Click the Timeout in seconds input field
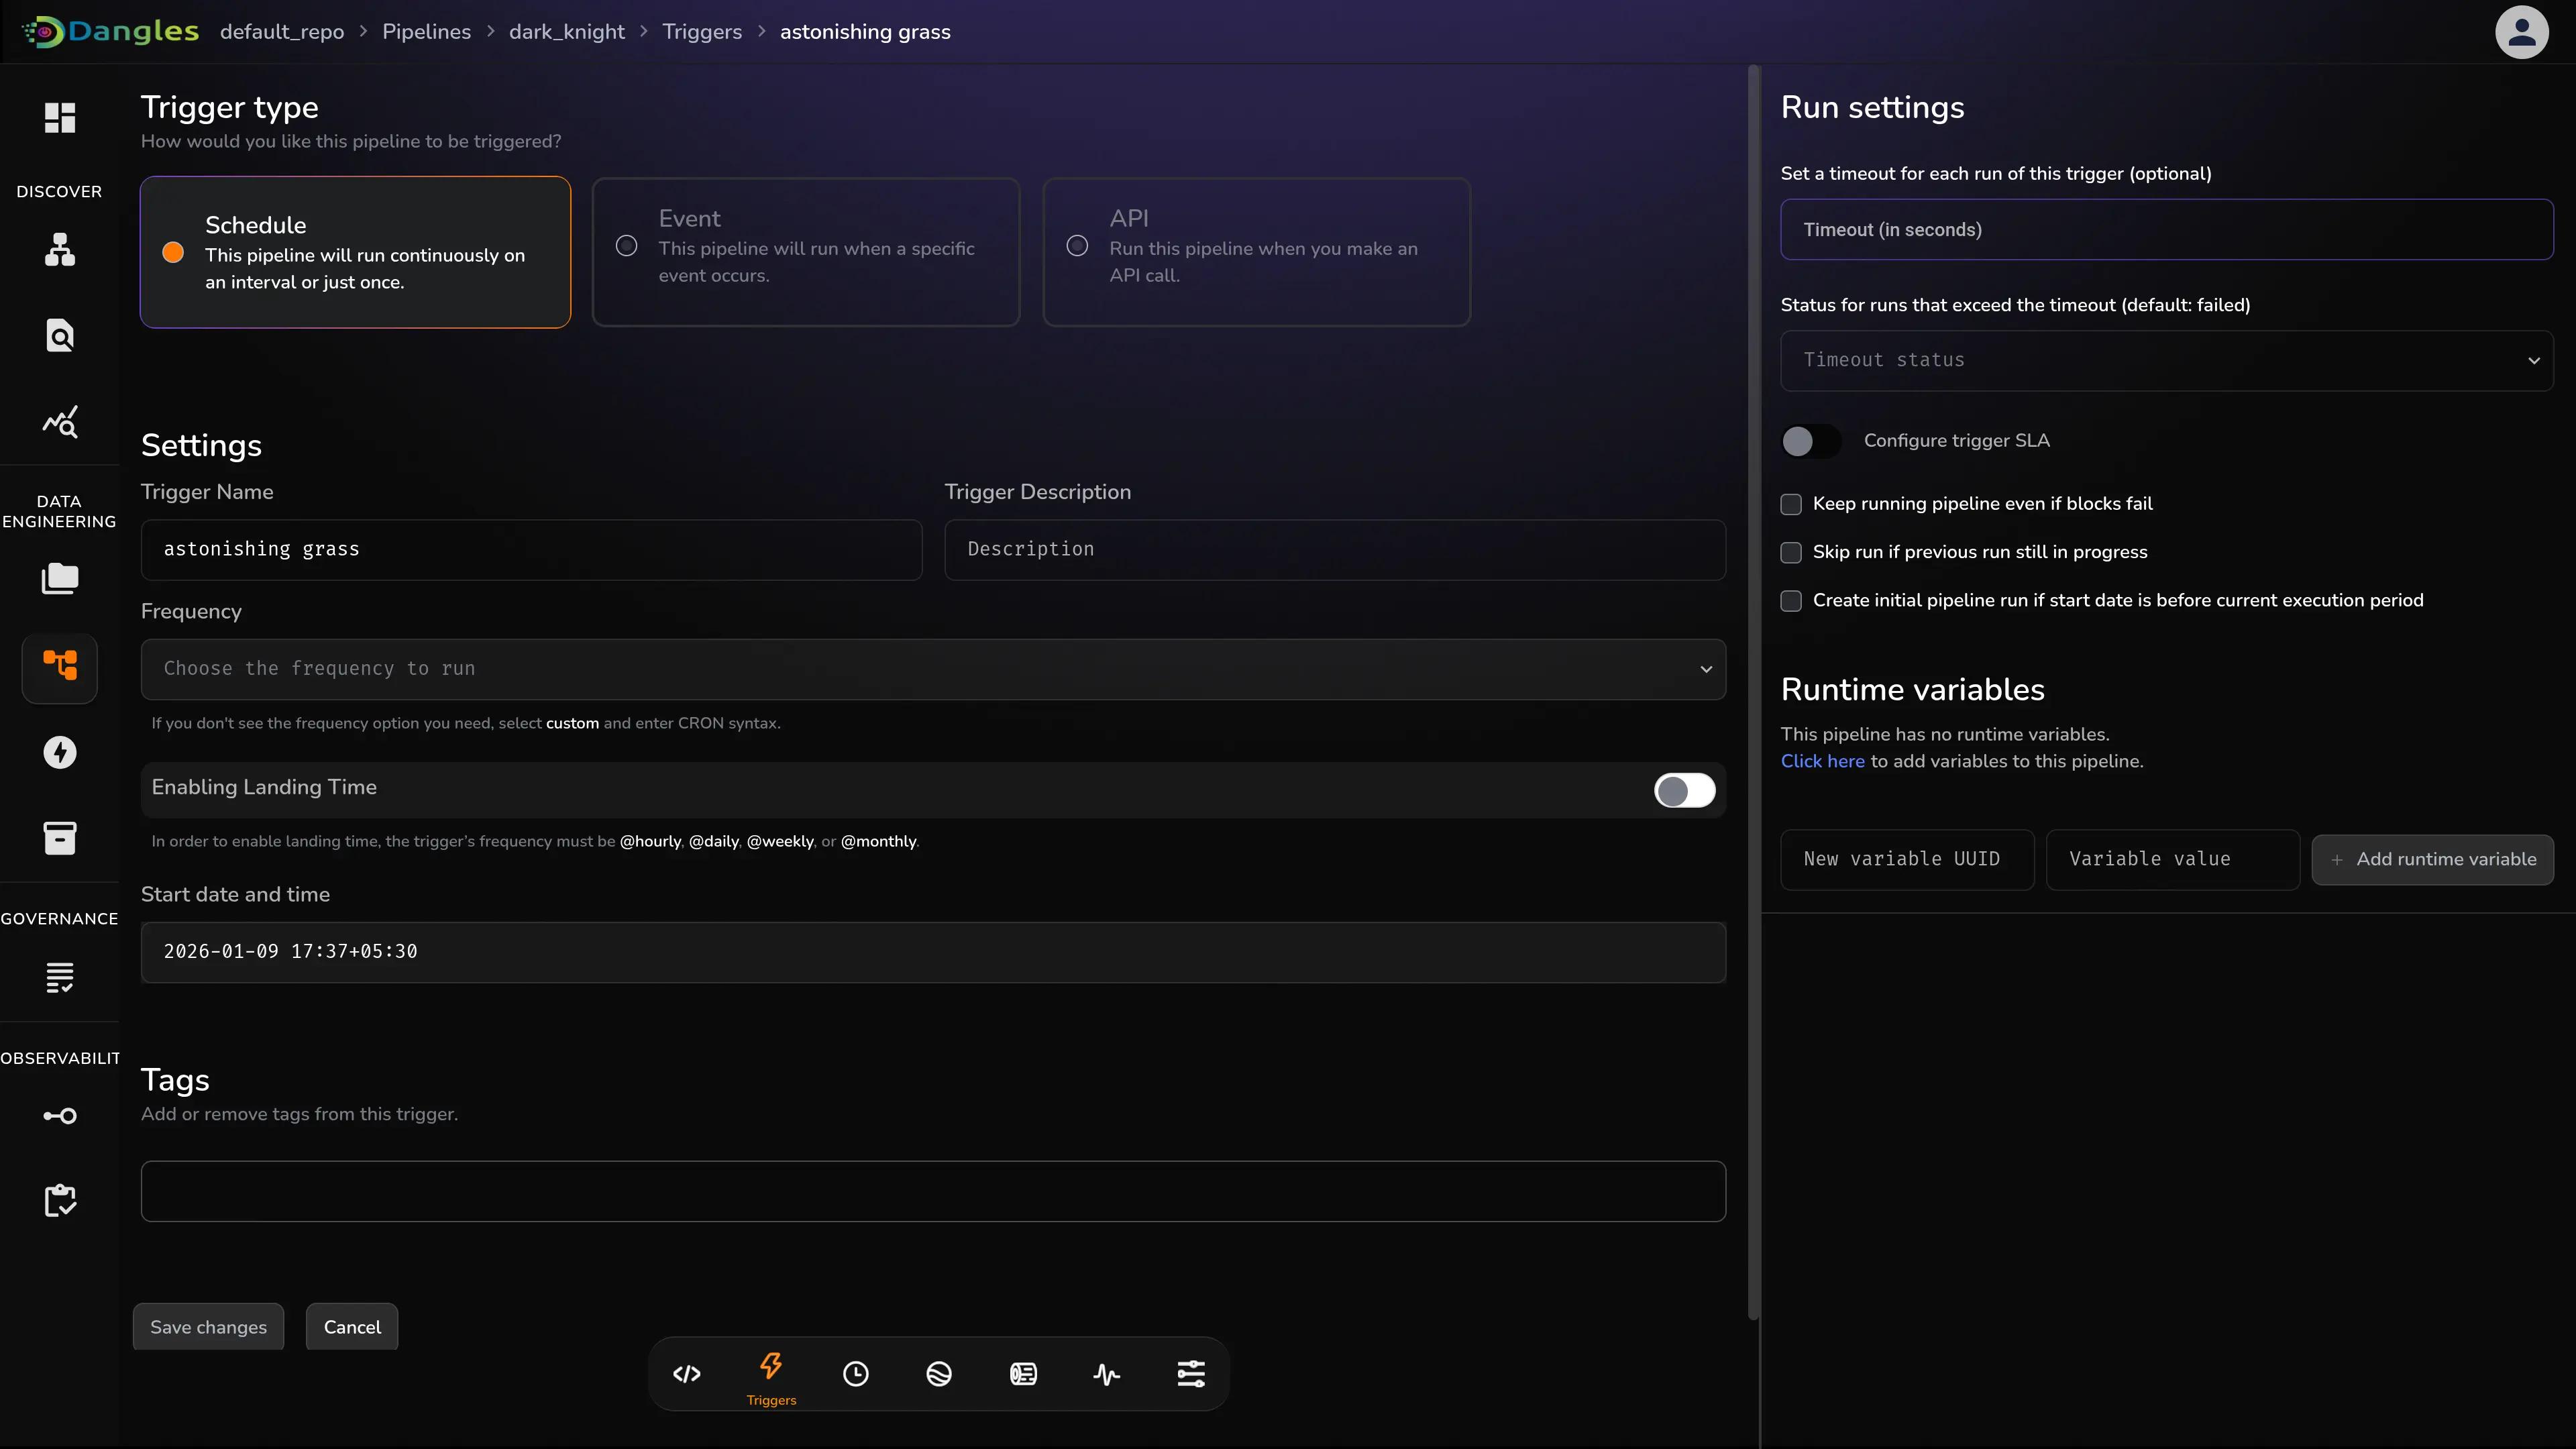2576x1449 pixels. coord(2166,230)
